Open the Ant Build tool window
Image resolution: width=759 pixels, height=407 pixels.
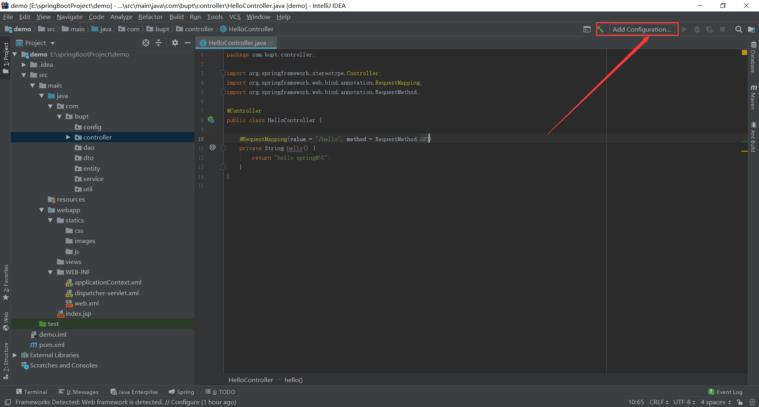point(753,137)
